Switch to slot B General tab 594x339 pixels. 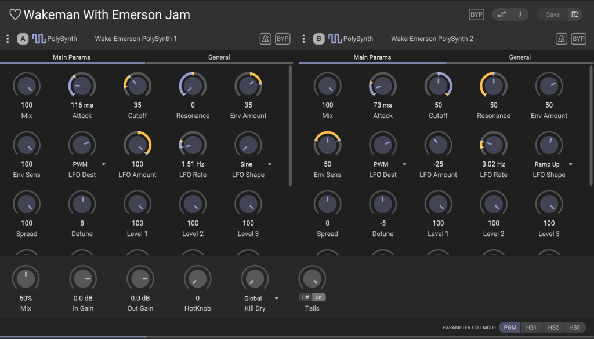(x=520, y=57)
